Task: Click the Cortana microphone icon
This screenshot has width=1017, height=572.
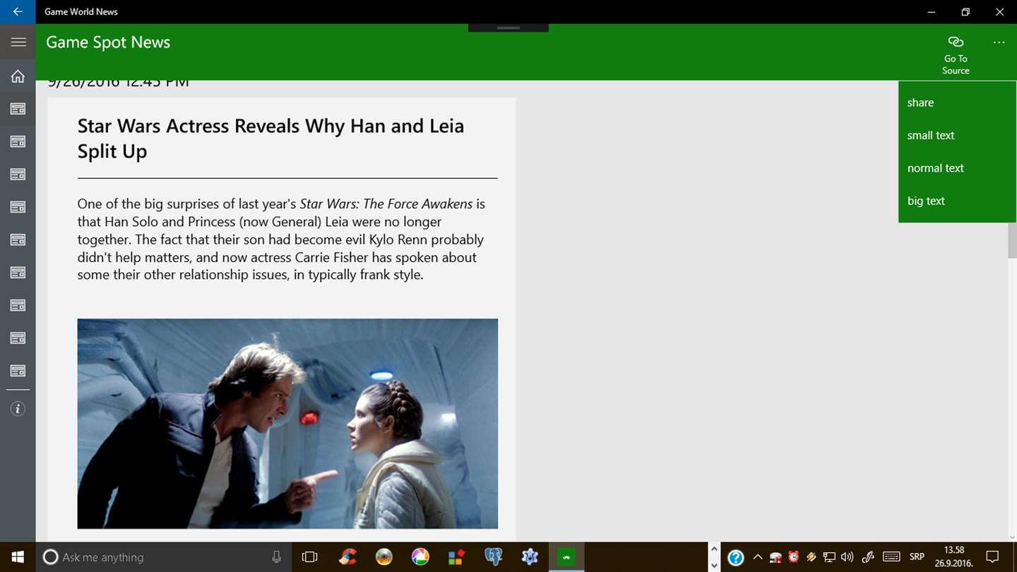Action: [x=276, y=557]
